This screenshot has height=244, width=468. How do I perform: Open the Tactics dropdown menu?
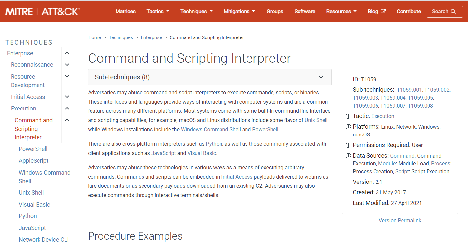click(158, 12)
